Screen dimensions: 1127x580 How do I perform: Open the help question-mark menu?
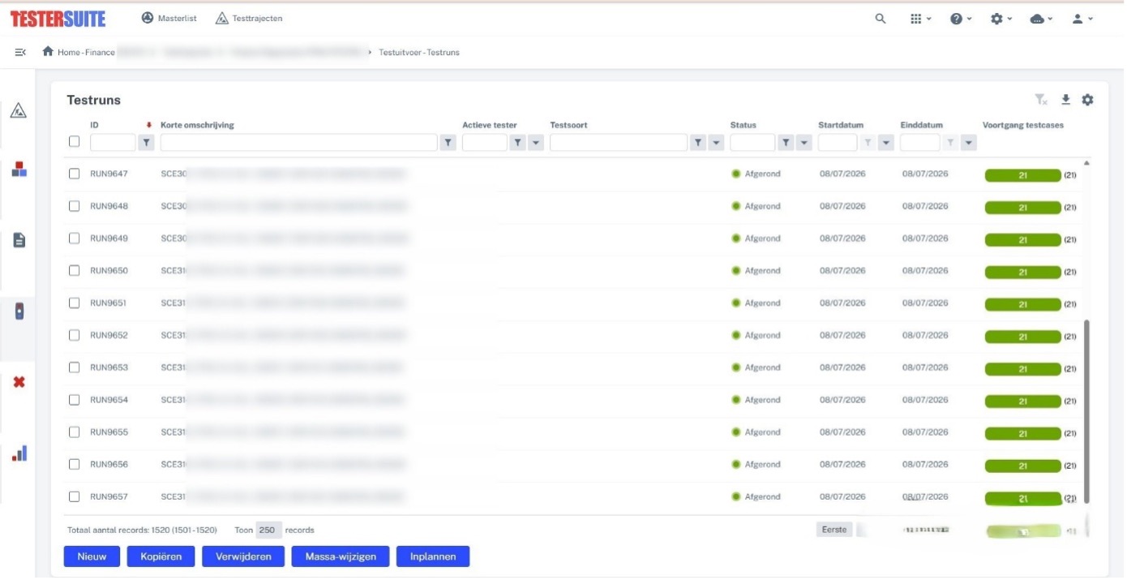(x=961, y=19)
